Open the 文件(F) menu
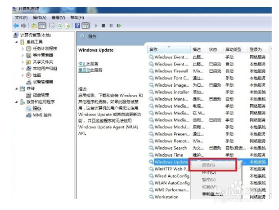279x210 pixels. (x=21, y=18)
